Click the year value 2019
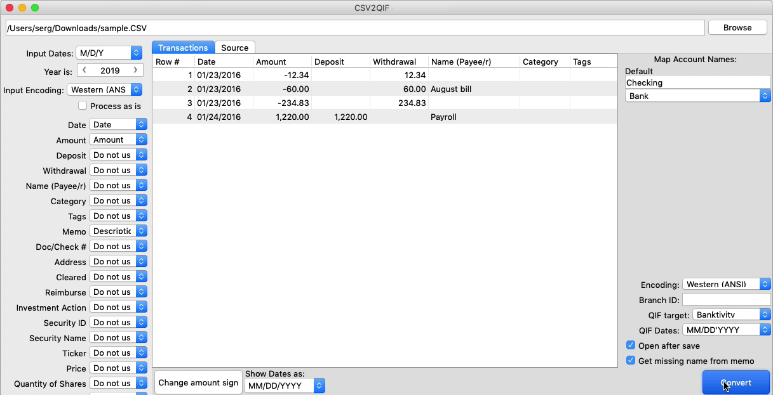 (110, 70)
